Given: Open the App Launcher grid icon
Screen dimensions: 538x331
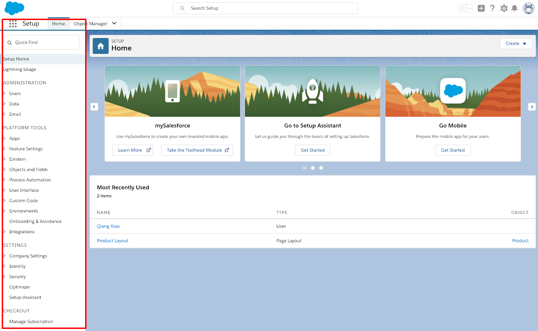Looking at the screenshot, I should coord(13,23).
